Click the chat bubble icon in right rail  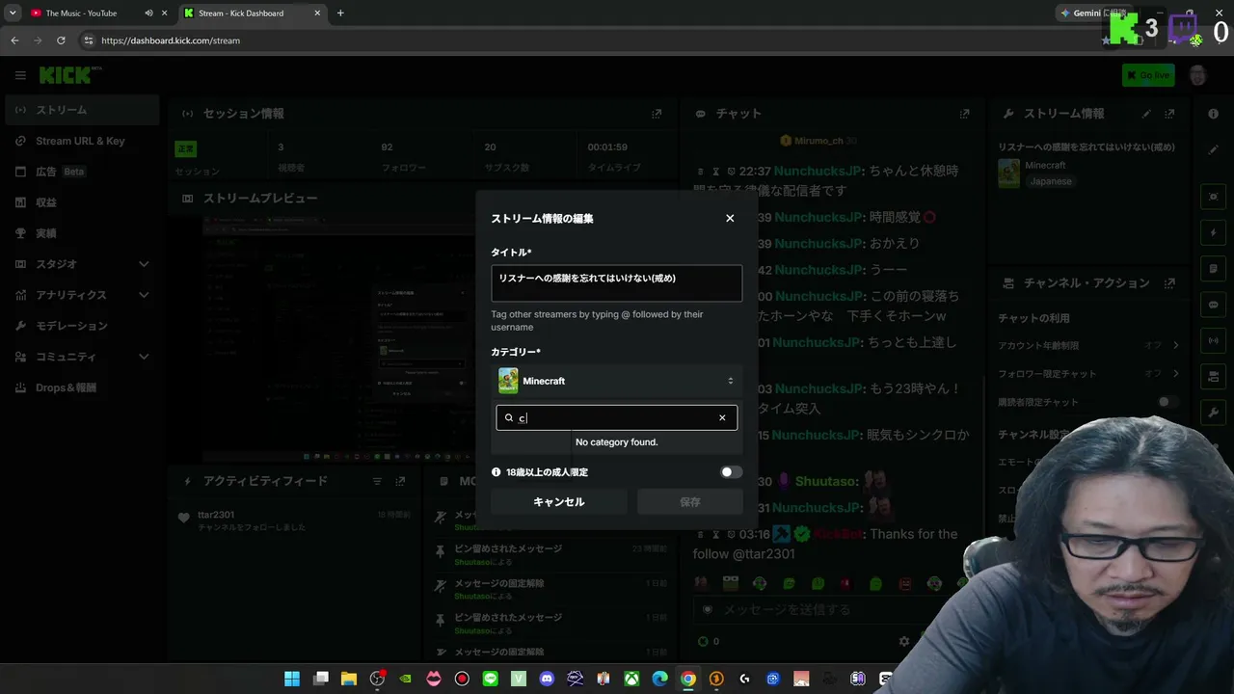point(1214,305)
